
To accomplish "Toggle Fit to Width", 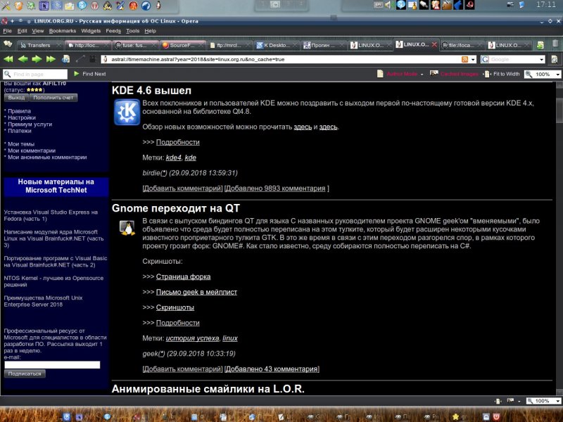I will pyautogui.click(x=502, y=74).
